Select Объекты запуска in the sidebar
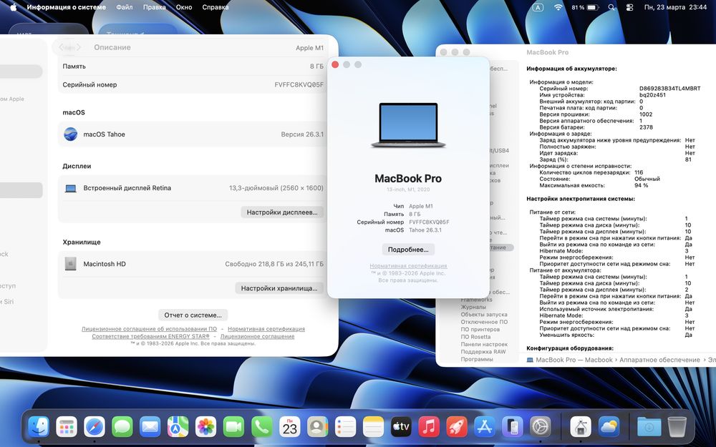 484,314
